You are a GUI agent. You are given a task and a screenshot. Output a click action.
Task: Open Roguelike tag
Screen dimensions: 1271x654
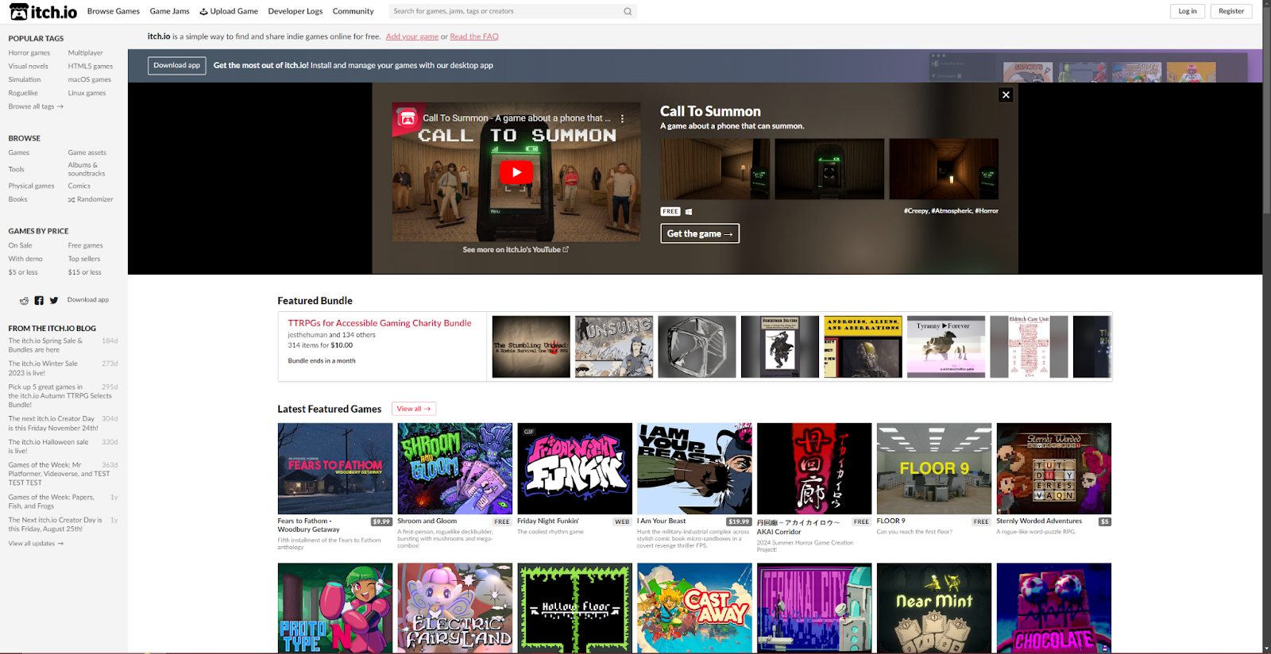pyautogui.click(x=23, y=93)
